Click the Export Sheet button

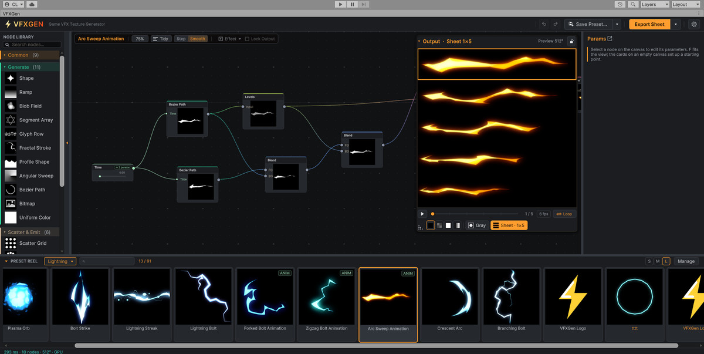650,24
